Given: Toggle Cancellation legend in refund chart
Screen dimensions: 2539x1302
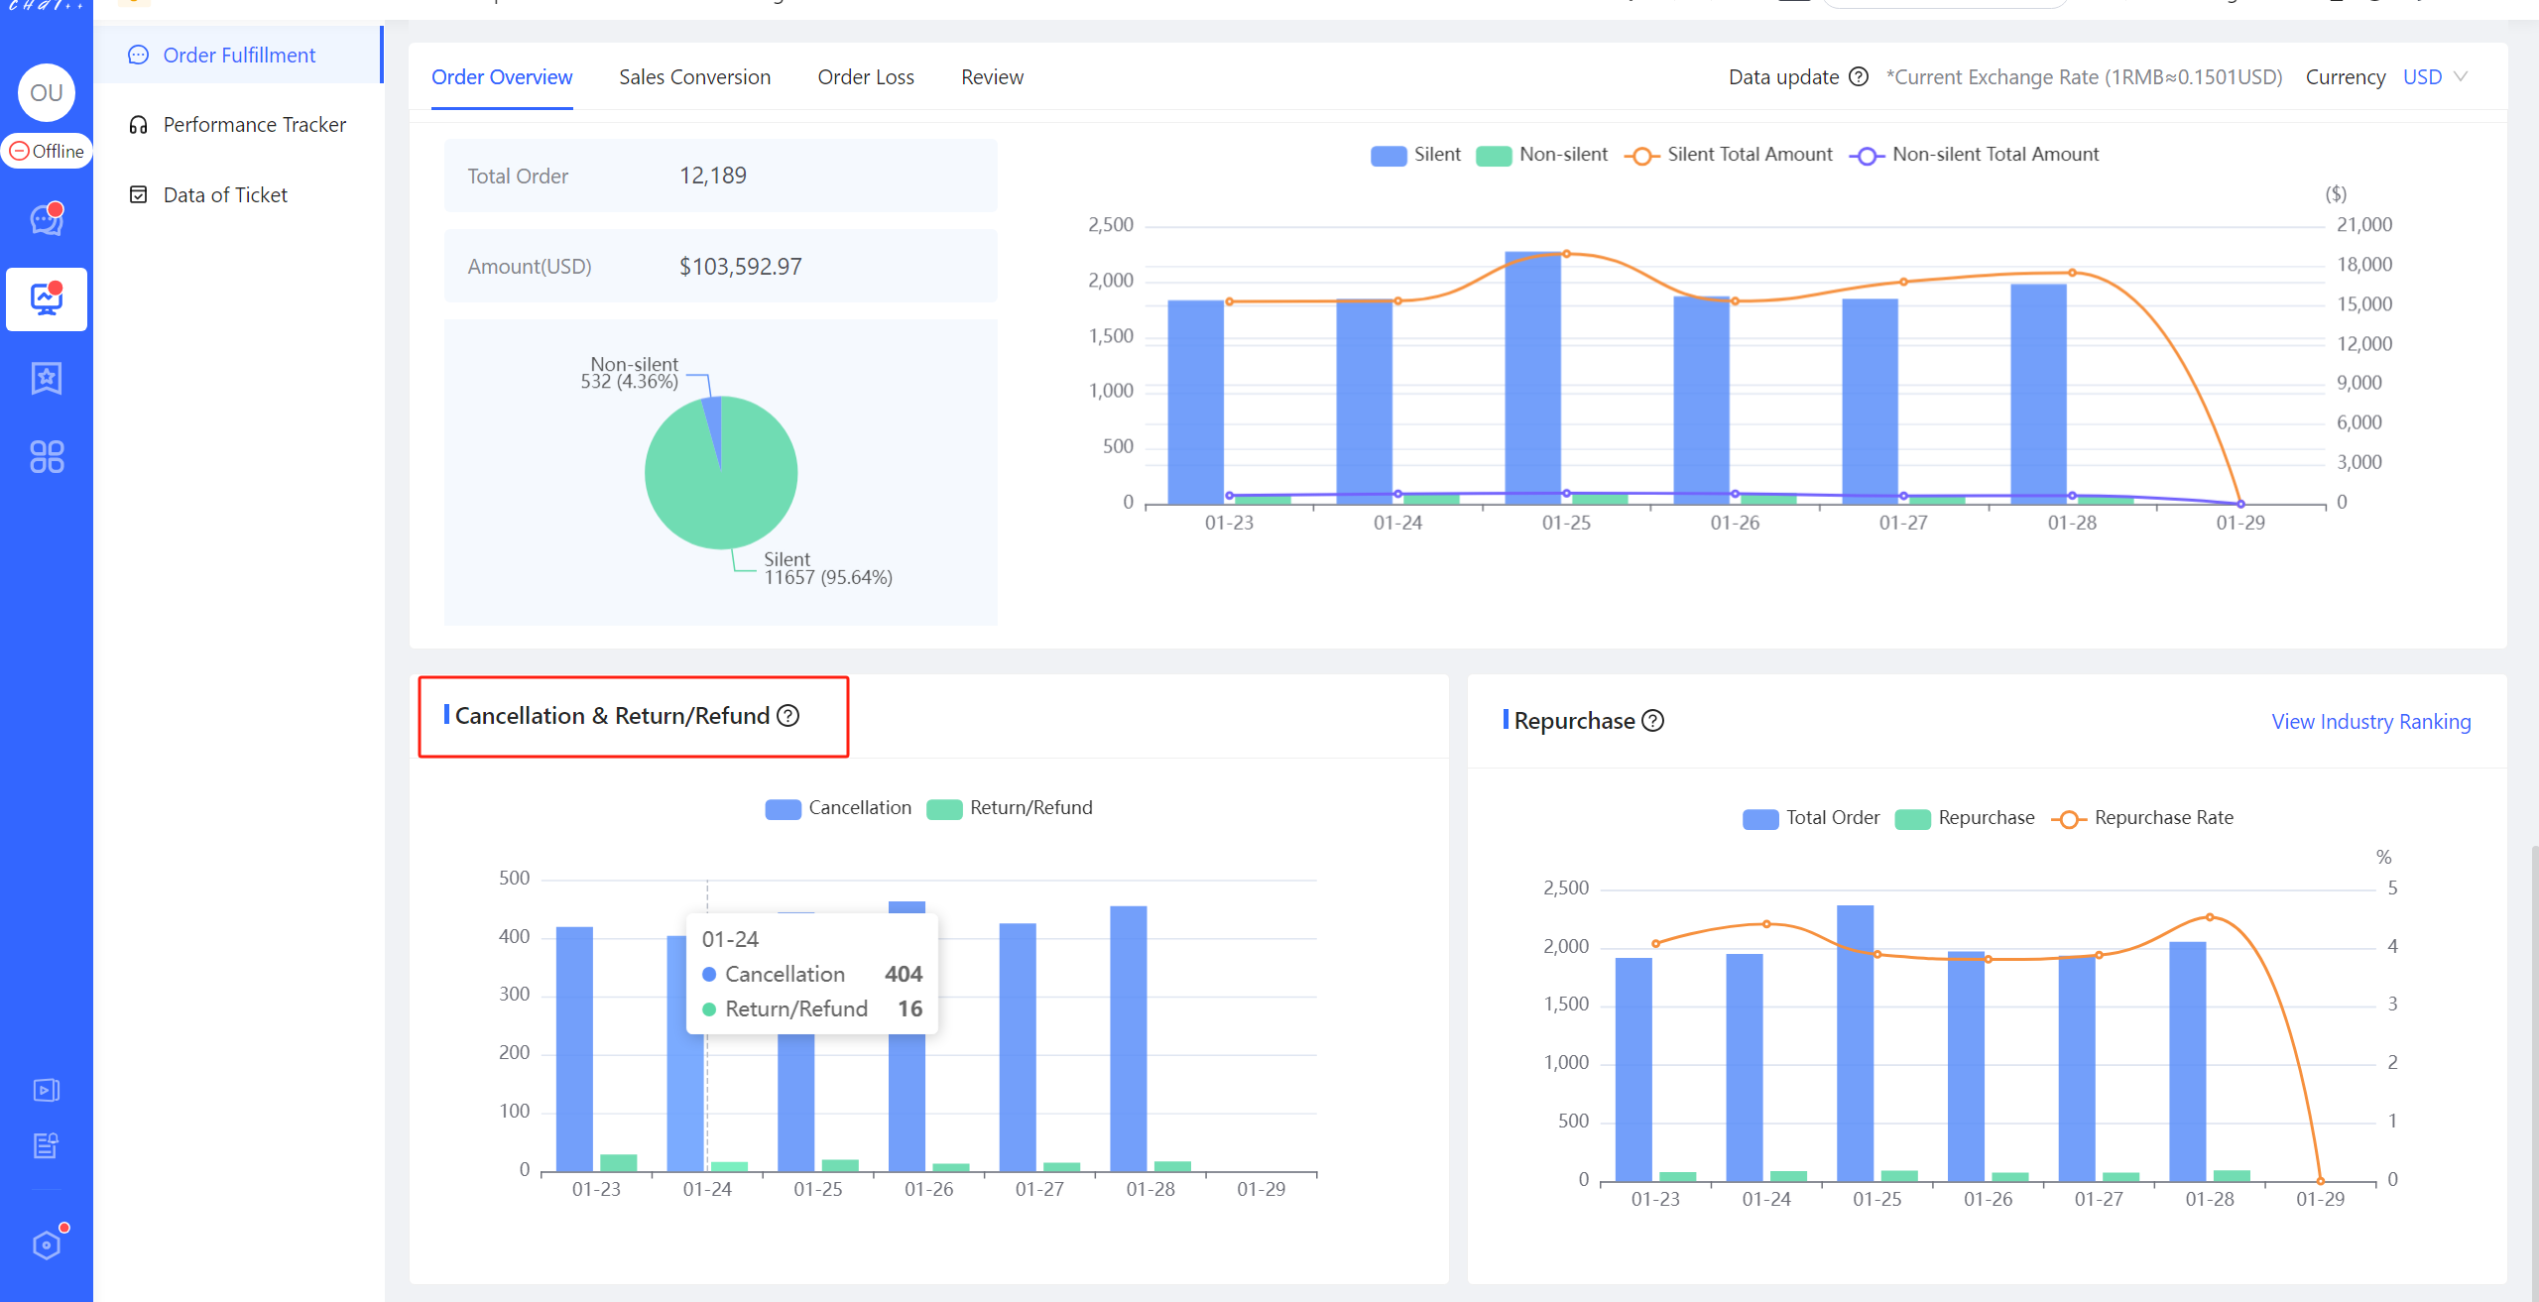Looking at the screenshot, I should (838, 808).
